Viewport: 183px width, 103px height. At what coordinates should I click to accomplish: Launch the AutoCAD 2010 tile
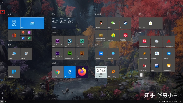tap(144, 66)
